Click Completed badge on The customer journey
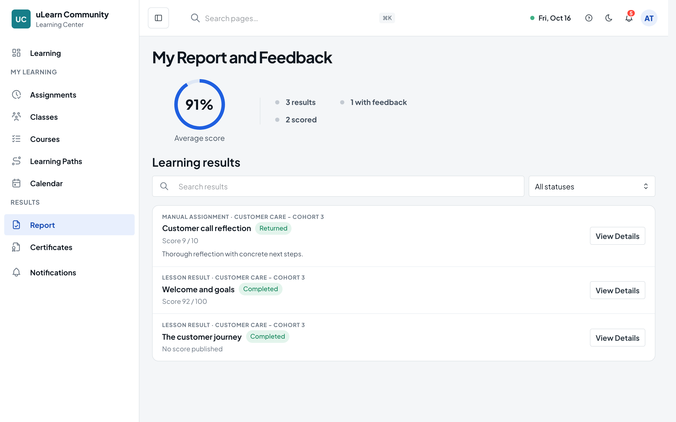Viewport: 676px width, 422px height. click(x=267, y=336)
